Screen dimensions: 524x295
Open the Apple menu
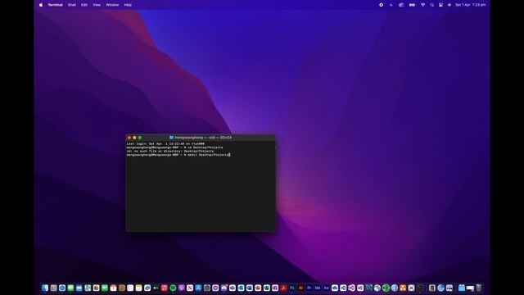tap(41, 5)
